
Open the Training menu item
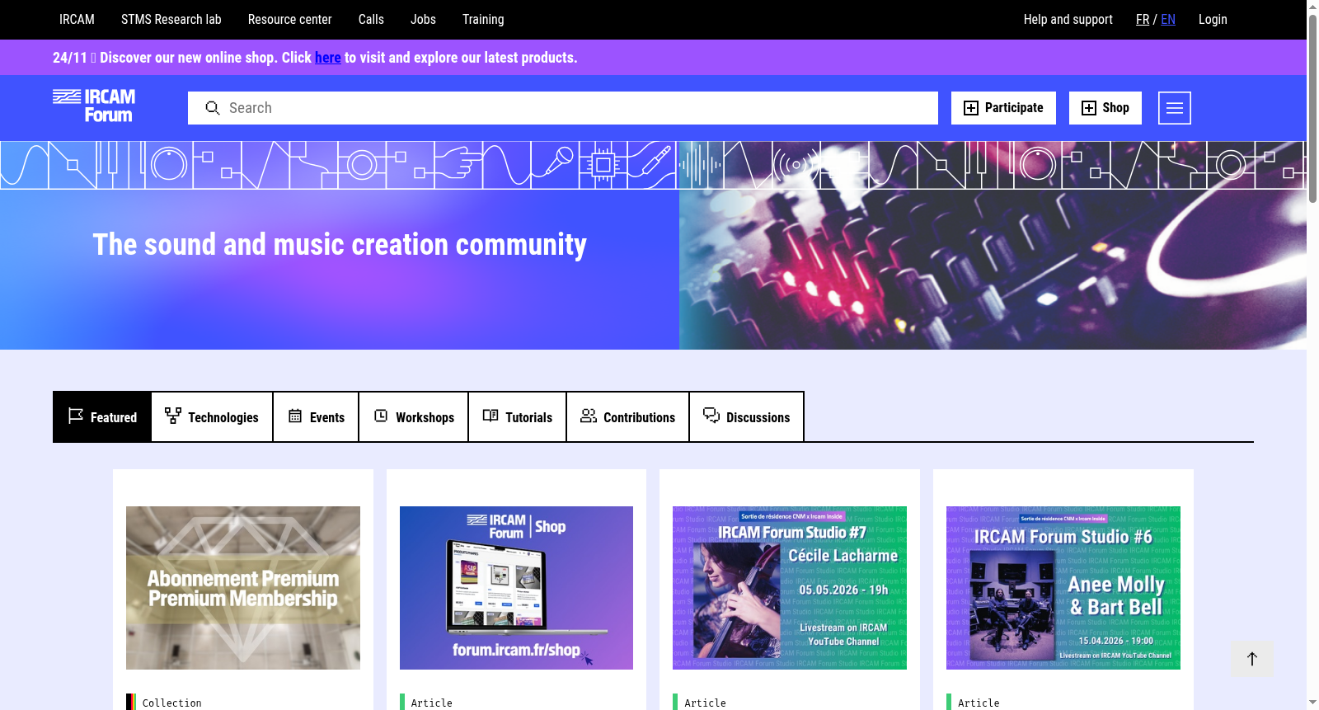pyautogui.click(x=483, y=19)
